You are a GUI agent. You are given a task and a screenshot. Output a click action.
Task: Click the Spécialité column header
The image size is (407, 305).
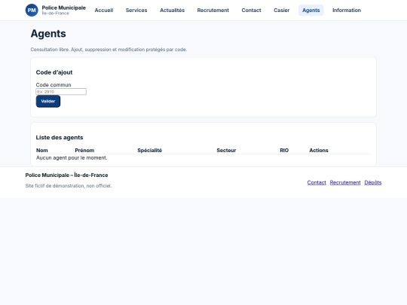point(149,151)
